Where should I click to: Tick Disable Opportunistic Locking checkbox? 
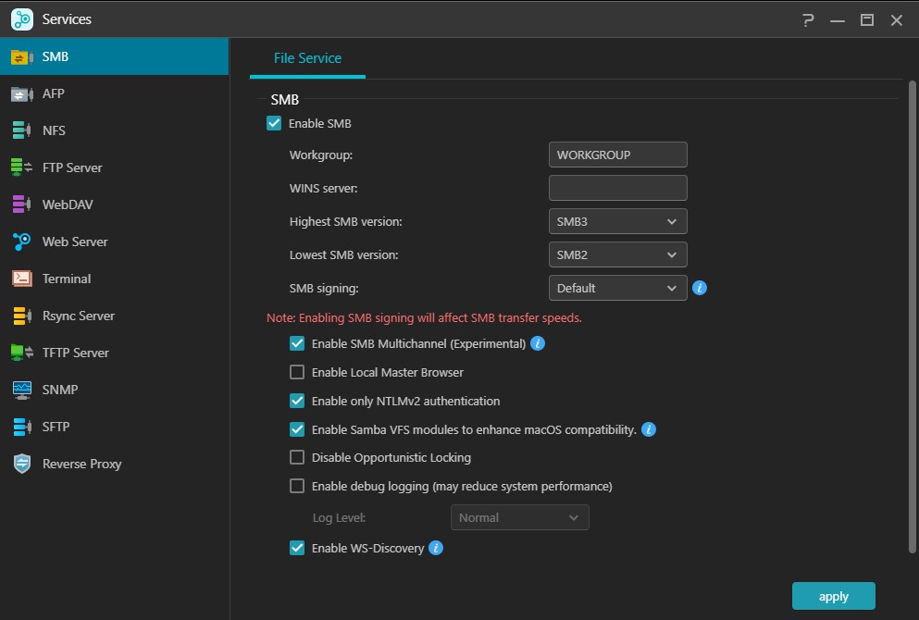point(297,457)
